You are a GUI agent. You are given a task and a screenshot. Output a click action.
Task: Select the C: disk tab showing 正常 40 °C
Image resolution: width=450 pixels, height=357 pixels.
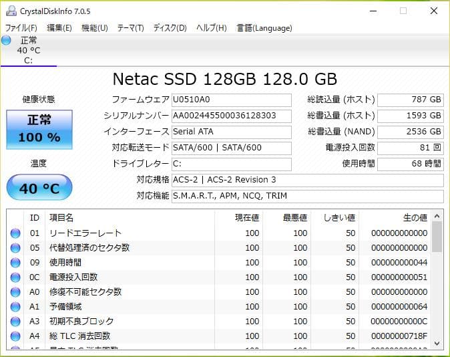29,50
